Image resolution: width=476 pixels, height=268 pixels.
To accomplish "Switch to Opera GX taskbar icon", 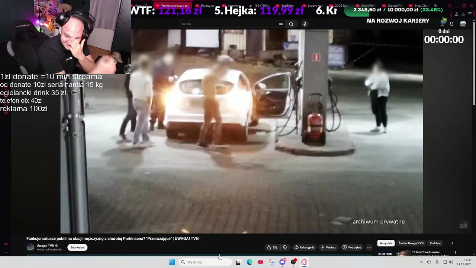I will coord(304,262).
